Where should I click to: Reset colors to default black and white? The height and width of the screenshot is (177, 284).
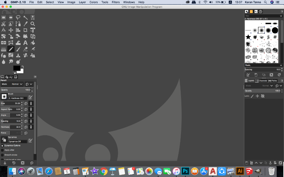click(x=14, y=73)
